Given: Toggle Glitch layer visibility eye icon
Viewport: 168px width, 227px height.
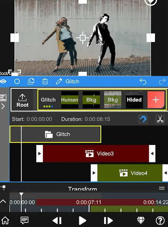Looking at the screenshot, I should click(x=3, y=81).
